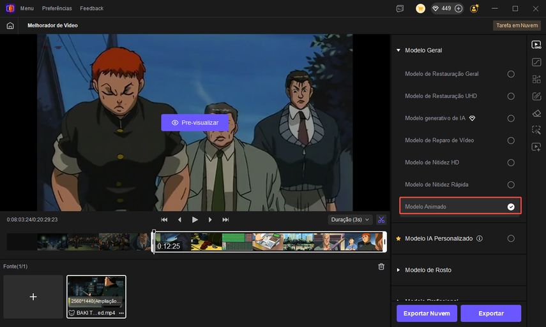This screenshot has height=327, width=546.
Task: Open the second sidebar tool icon
Action: [536, 62]
